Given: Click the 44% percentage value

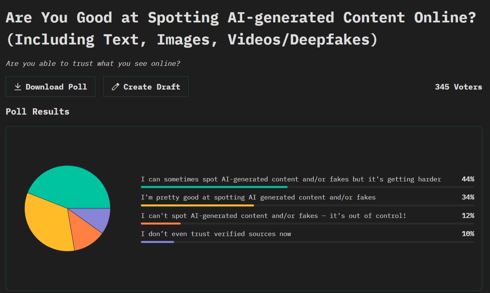Looking at the screenshot, I should (468, 179).
